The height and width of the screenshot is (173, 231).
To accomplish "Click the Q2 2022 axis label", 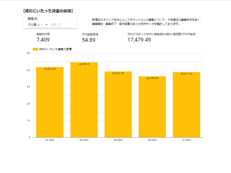I will 84,140.
